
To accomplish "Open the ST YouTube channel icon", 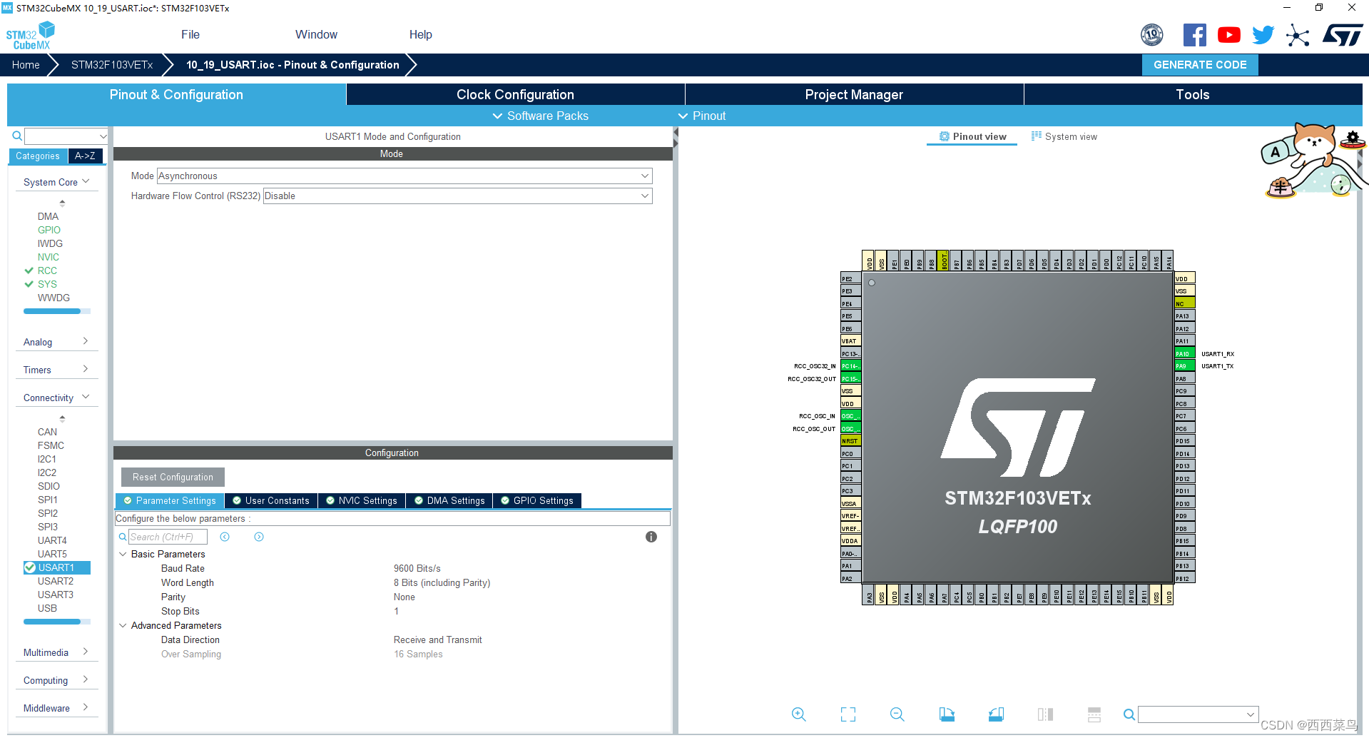I will (x=1229, y=35).
